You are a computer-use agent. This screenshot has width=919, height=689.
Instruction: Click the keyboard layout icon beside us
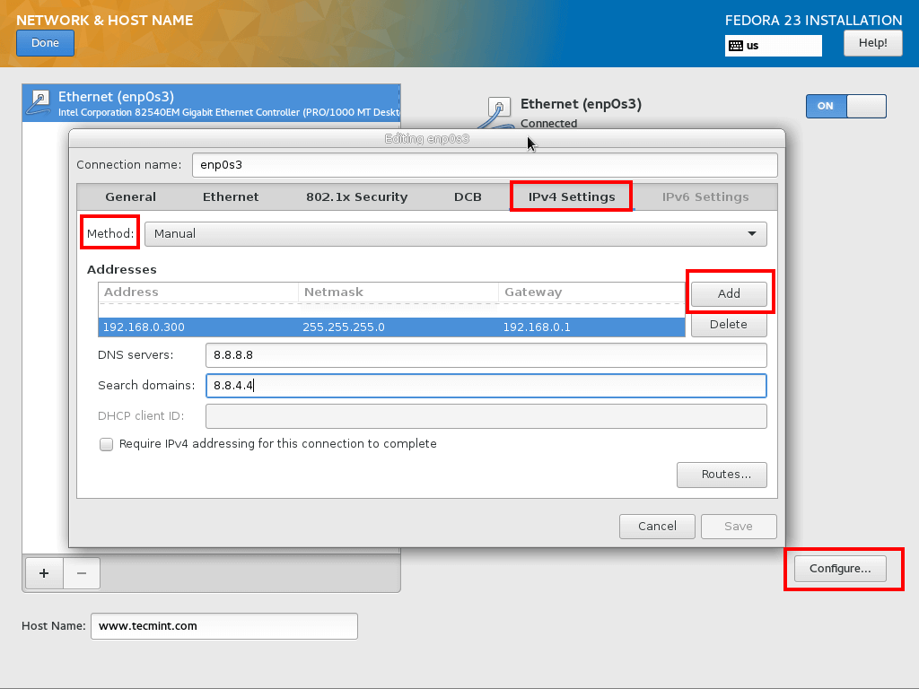pos(735,46)
